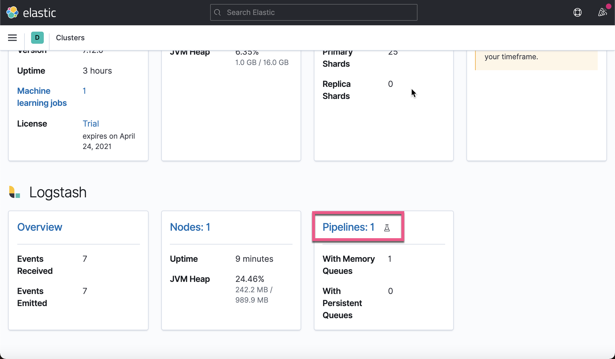Open the help lifebuoy icon
Image resolution: width=615 pixels, height=359 pixels.
coord(577,12)
